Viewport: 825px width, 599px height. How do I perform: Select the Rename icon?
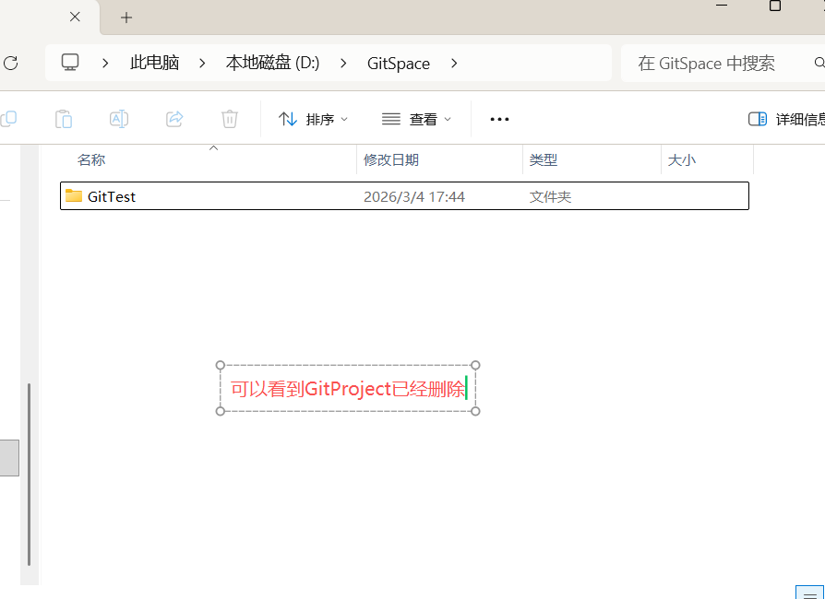[118, 119]
